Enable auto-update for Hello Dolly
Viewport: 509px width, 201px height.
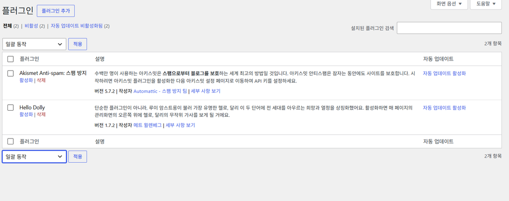tap(444, 108)
